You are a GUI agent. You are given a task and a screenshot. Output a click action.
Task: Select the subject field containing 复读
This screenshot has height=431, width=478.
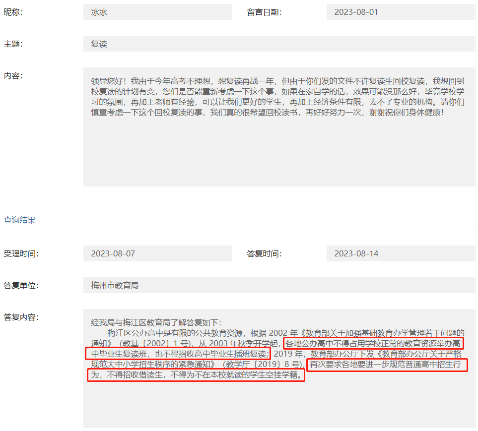pos(279,44)
